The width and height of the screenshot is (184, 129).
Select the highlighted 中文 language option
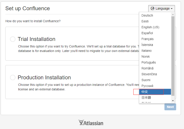155,92
